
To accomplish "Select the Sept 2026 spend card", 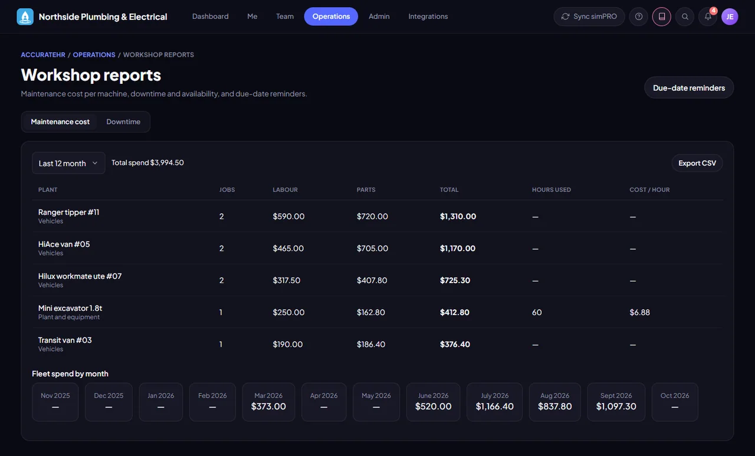I will (616, 402).
